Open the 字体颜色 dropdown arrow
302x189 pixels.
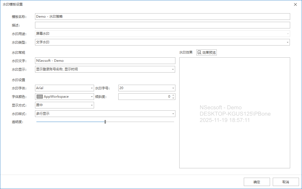click(92, 97)
